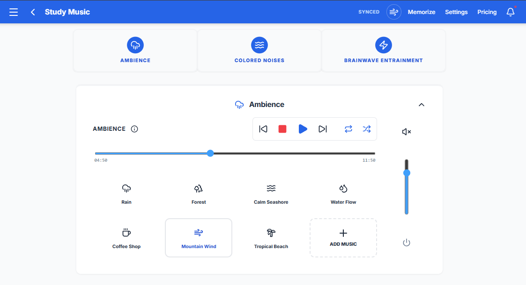Collapse the Ambience panel
Image resolution: width=526 pixels, height=285 pixels.
pos(421,105)
